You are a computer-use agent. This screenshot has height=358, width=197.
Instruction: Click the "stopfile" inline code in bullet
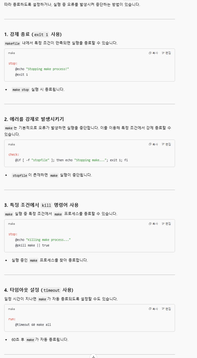pos(20,175)
